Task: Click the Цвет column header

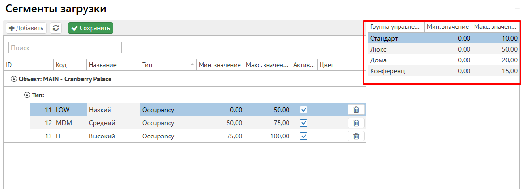Action: tap(331, 65)
